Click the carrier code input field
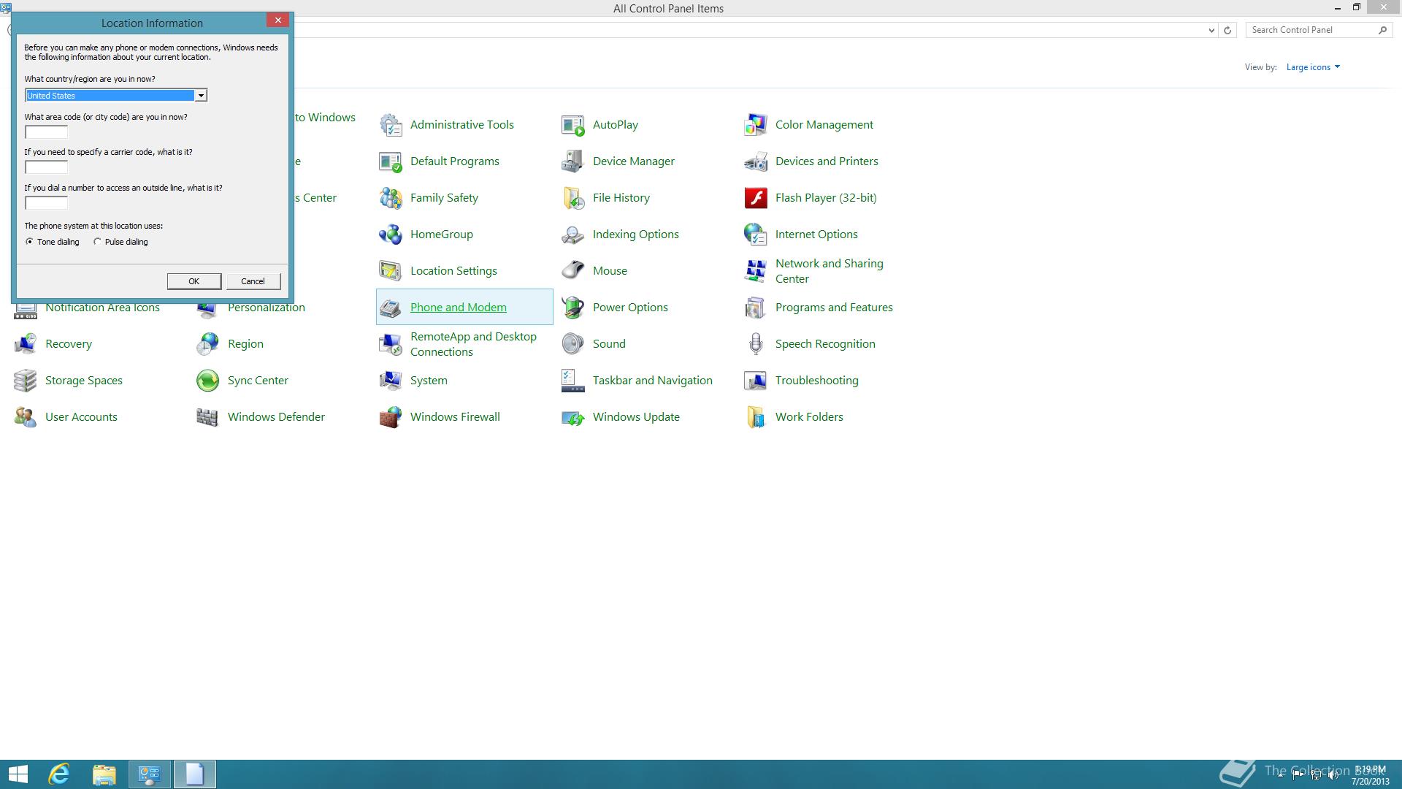 pos(46,167)
